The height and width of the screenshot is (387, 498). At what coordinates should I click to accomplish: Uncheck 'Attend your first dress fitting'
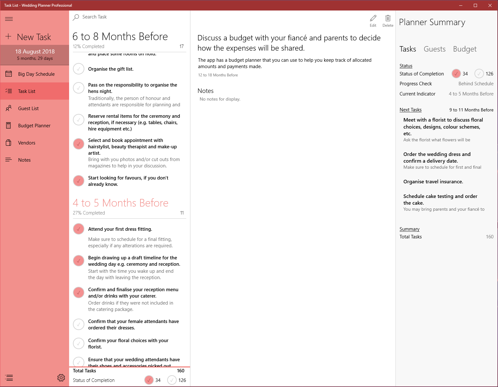pos(79,229)
